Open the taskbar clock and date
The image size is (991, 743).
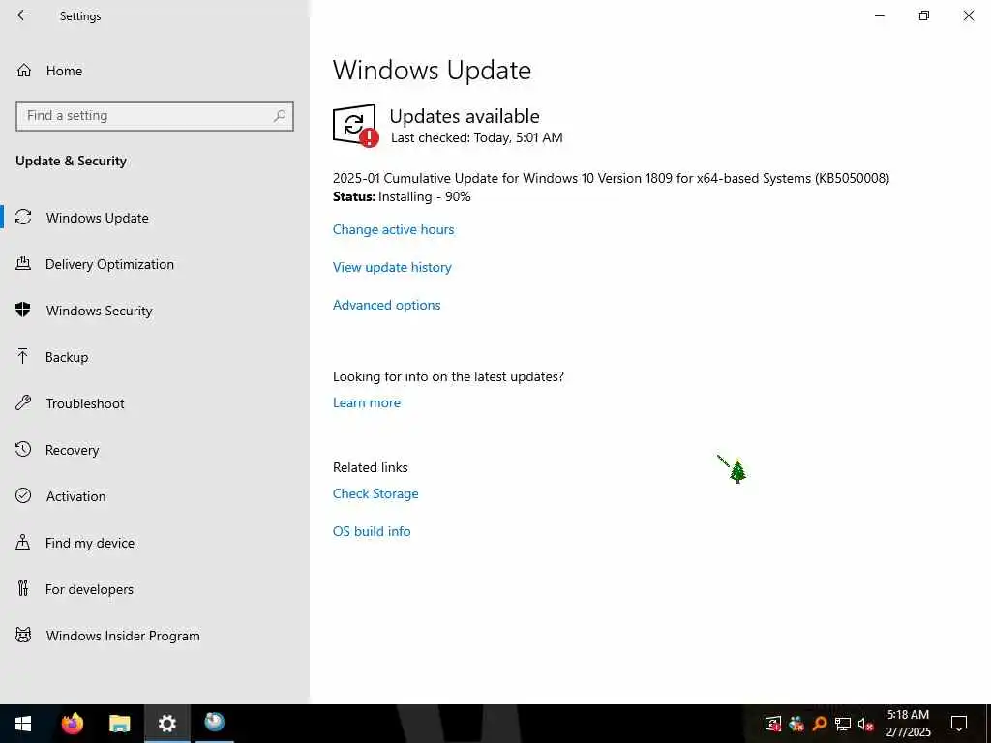coord(908,724)
